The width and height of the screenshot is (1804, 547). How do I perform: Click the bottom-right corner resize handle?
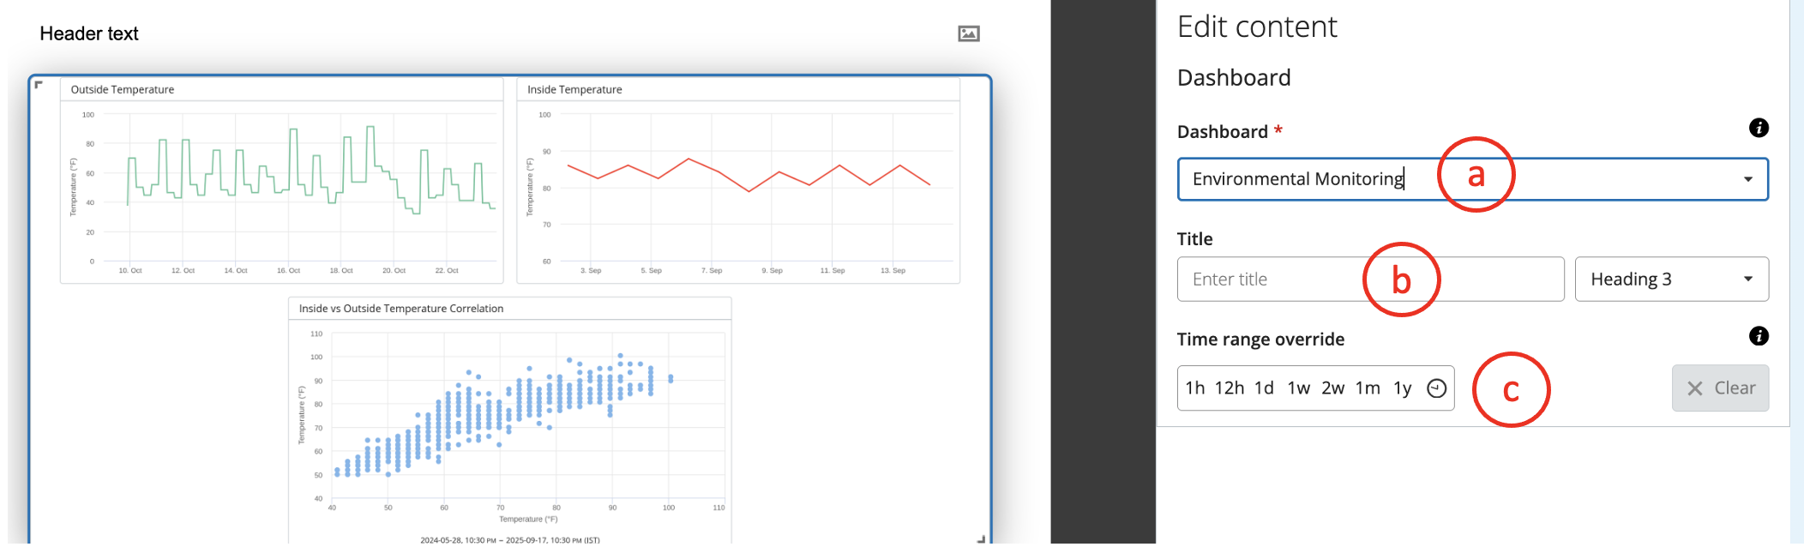[981, 538]
